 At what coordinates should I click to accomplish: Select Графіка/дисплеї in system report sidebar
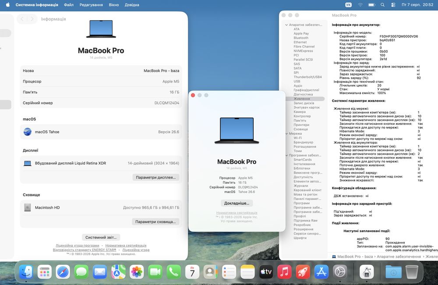tap(306, 90)
